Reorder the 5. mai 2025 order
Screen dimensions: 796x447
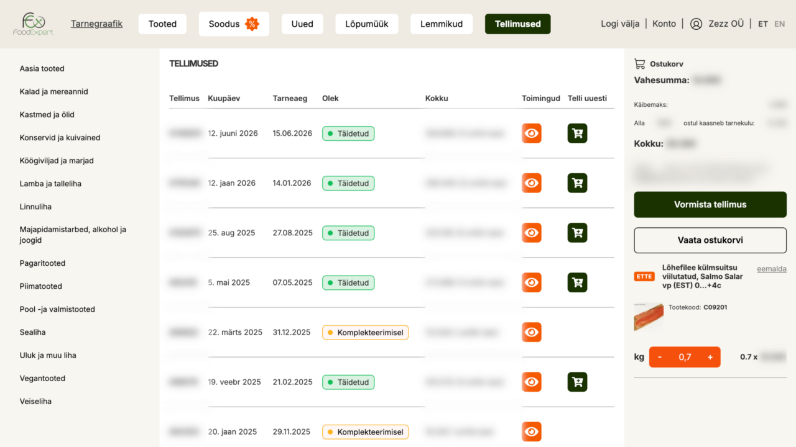[x=577, y=282]
